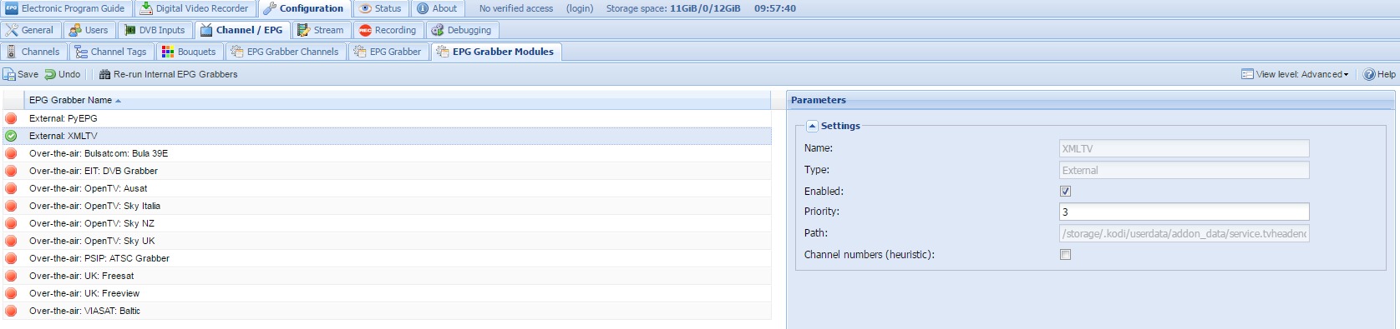Select Over-the-air: OpenTV: Sky Italia row

(x=386, y=206)
